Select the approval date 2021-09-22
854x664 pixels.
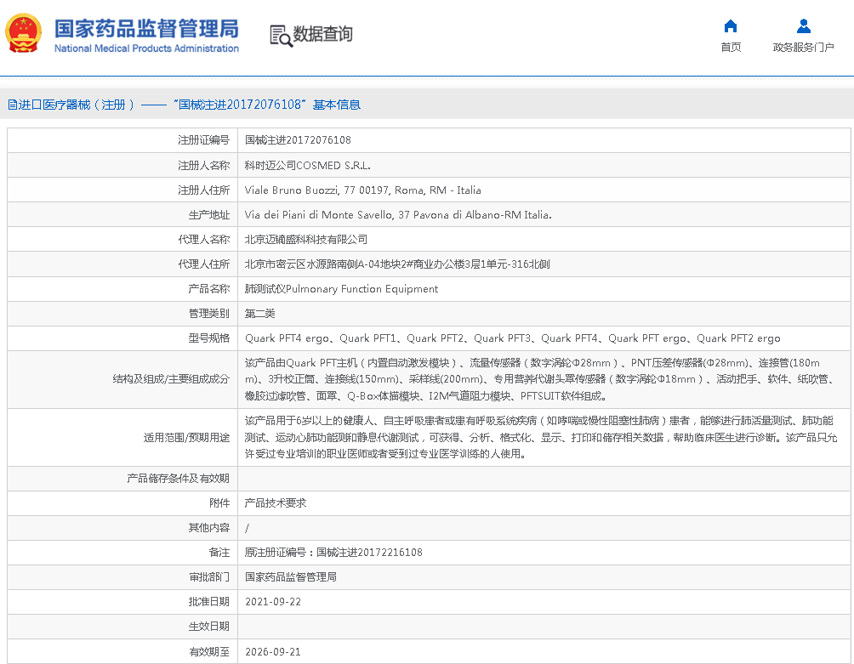point(272,602)
